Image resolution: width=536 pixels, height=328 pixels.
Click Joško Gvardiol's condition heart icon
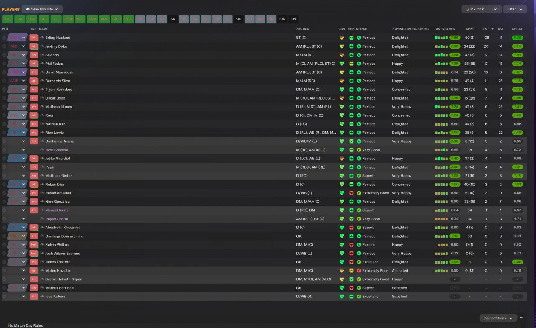(x=342, y=159)
